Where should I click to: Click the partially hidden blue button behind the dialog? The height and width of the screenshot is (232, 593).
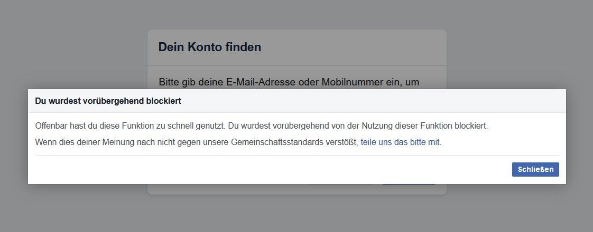coord(408,183)
